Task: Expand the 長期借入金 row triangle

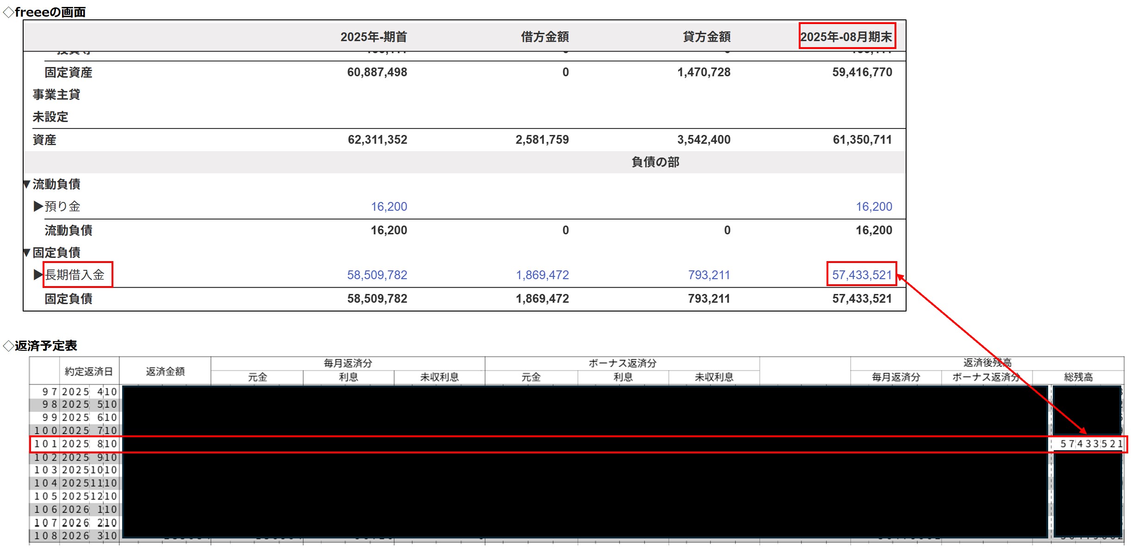Action: pos(38,275)
